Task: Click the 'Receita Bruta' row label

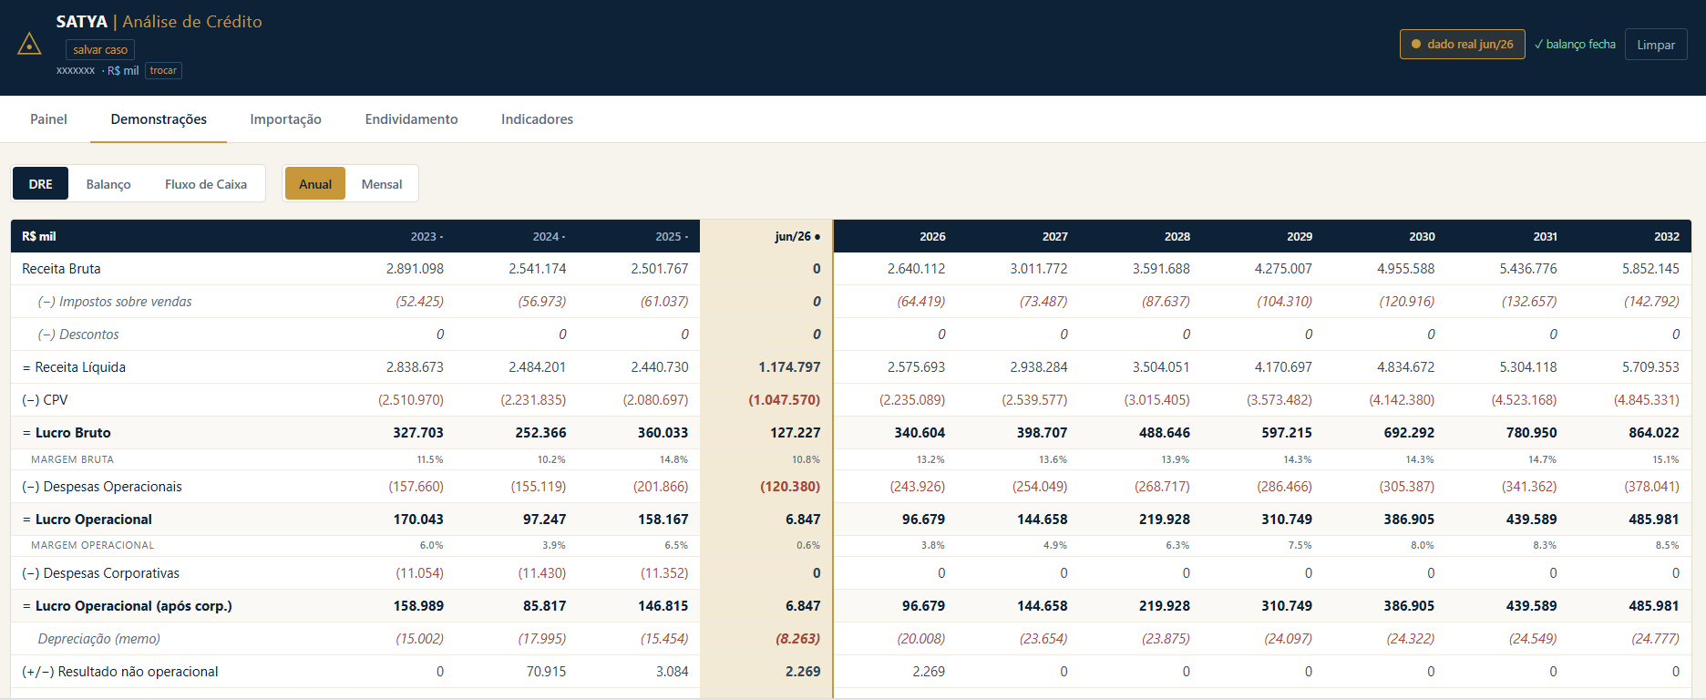Action: point(61,269)
